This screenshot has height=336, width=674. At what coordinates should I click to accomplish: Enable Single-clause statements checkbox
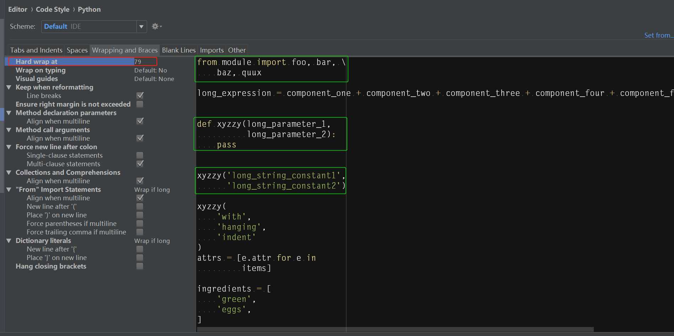pos(140,155)
